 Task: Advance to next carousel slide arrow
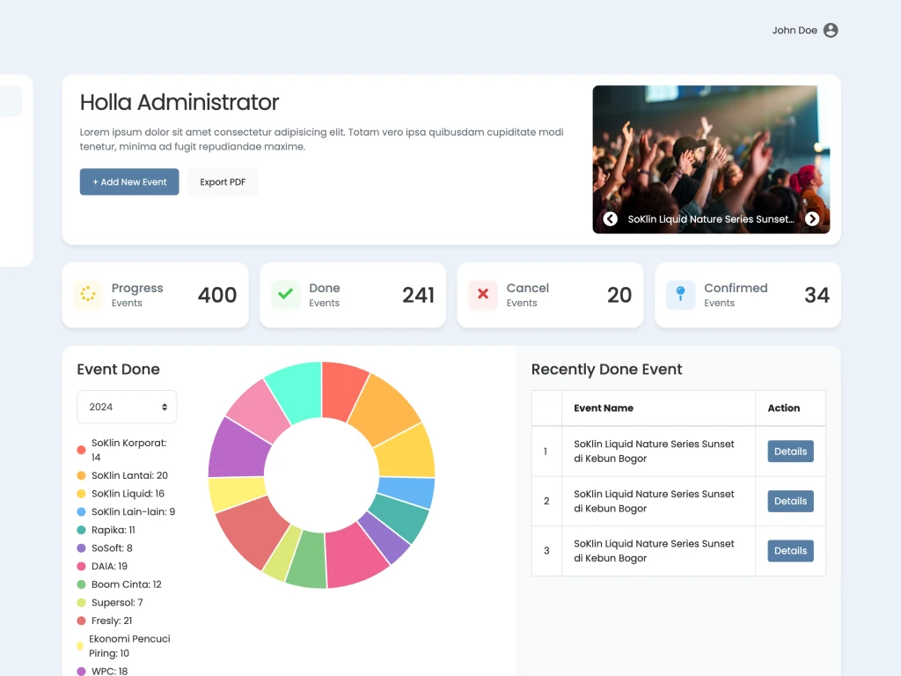tap(812, 219)
